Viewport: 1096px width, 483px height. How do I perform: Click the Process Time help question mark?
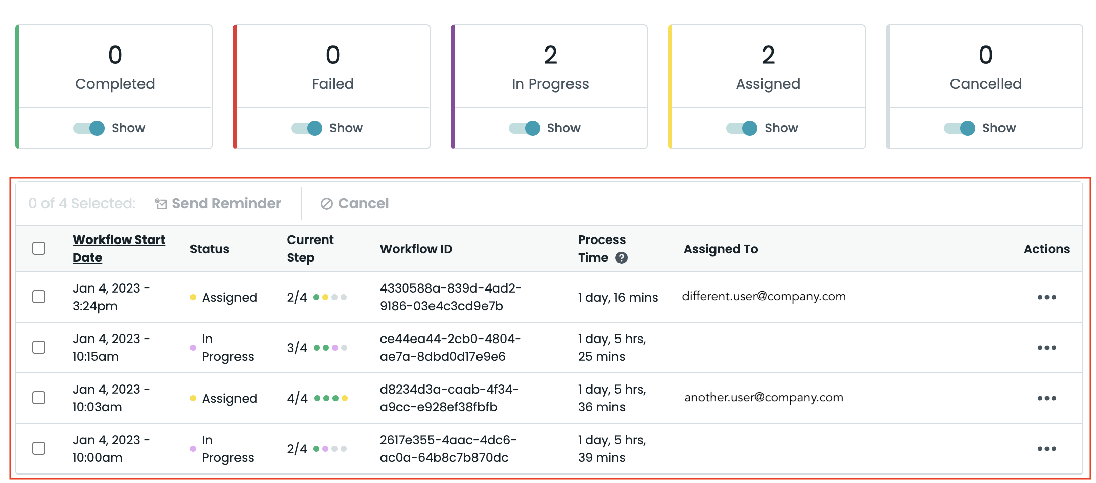[623, 258]
